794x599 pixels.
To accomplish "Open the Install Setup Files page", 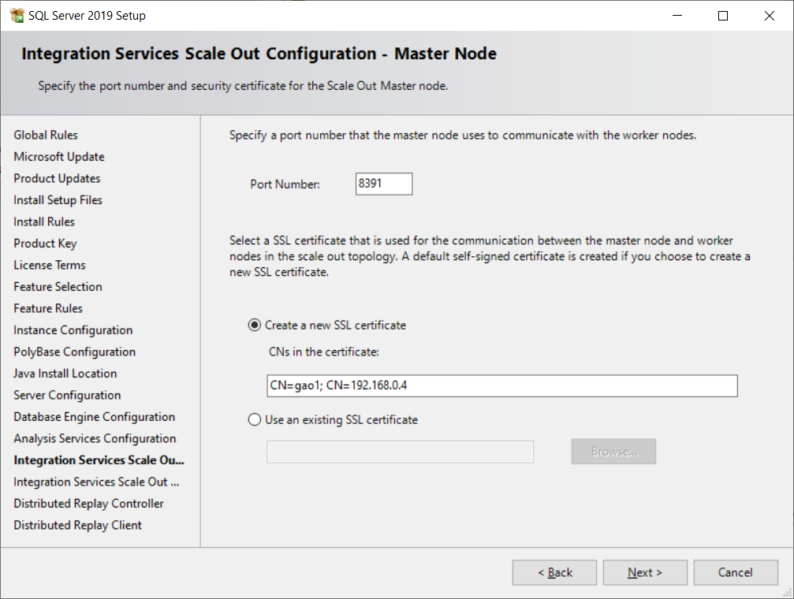I will pos(58,199).
